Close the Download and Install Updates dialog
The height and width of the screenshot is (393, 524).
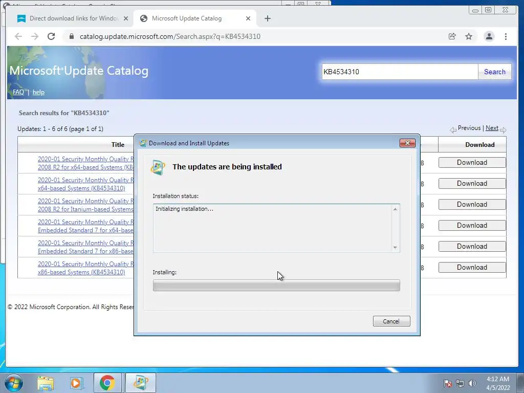click(x=407, y=143)
